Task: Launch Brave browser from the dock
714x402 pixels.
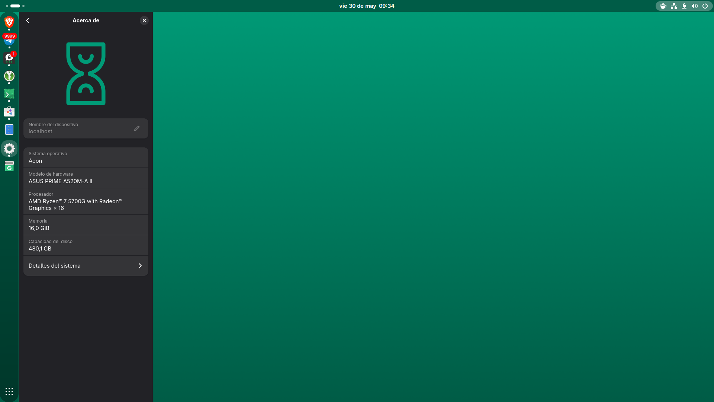Action: click(x=9, y=22)
